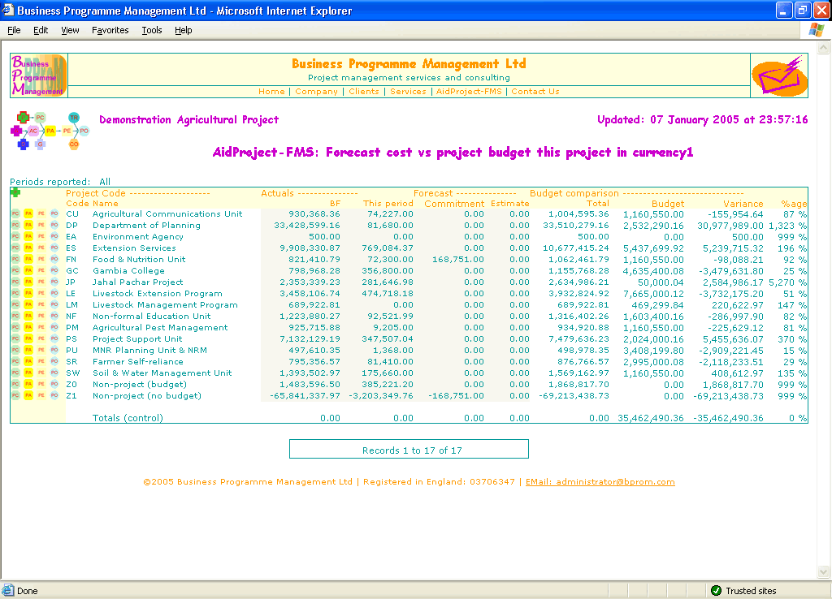The height and width of the screenshot is (599, 832).
Task: Open the Edit menu
Action: pos(41,30)
